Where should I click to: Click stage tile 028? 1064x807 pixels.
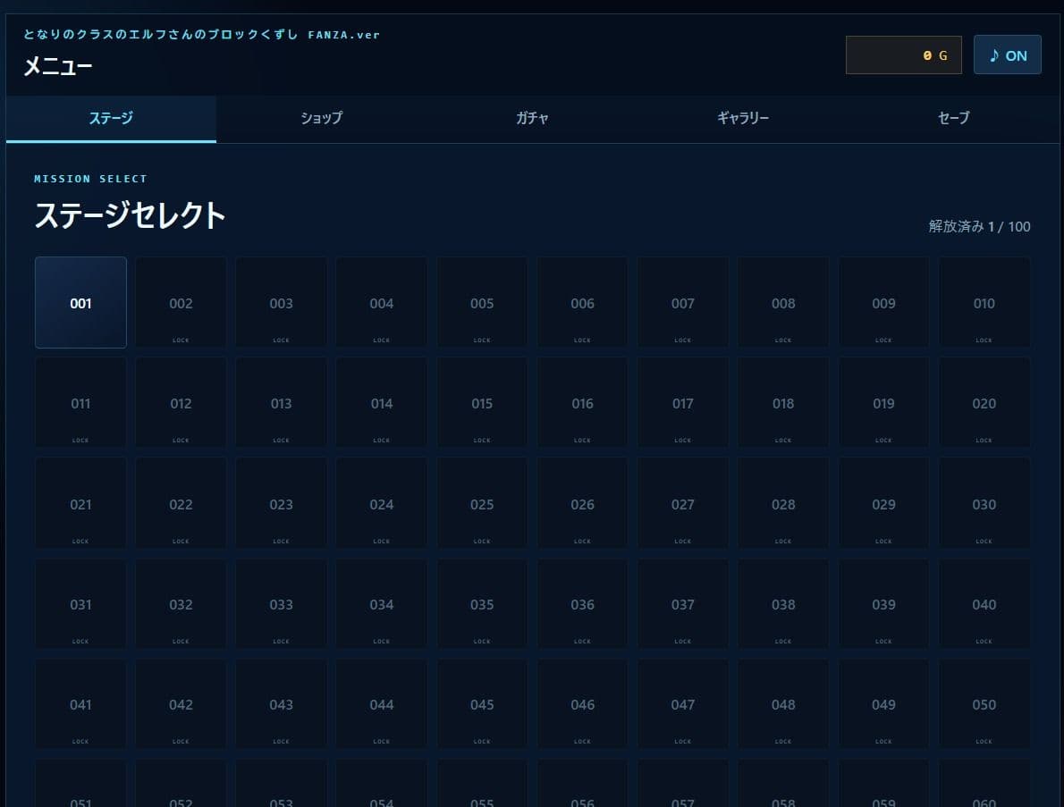pos(784,503)
